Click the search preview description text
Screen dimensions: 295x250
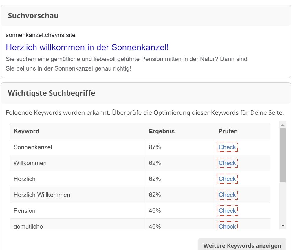pyautogui.click(x=127, y=64)
